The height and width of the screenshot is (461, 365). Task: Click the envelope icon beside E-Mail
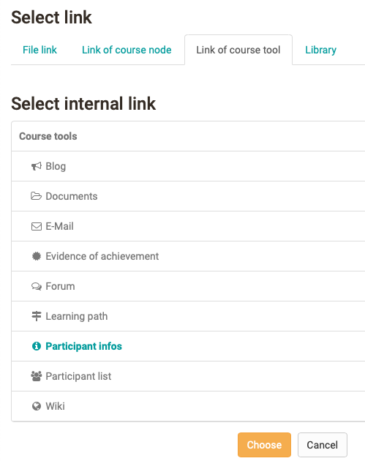coord(37,226)
